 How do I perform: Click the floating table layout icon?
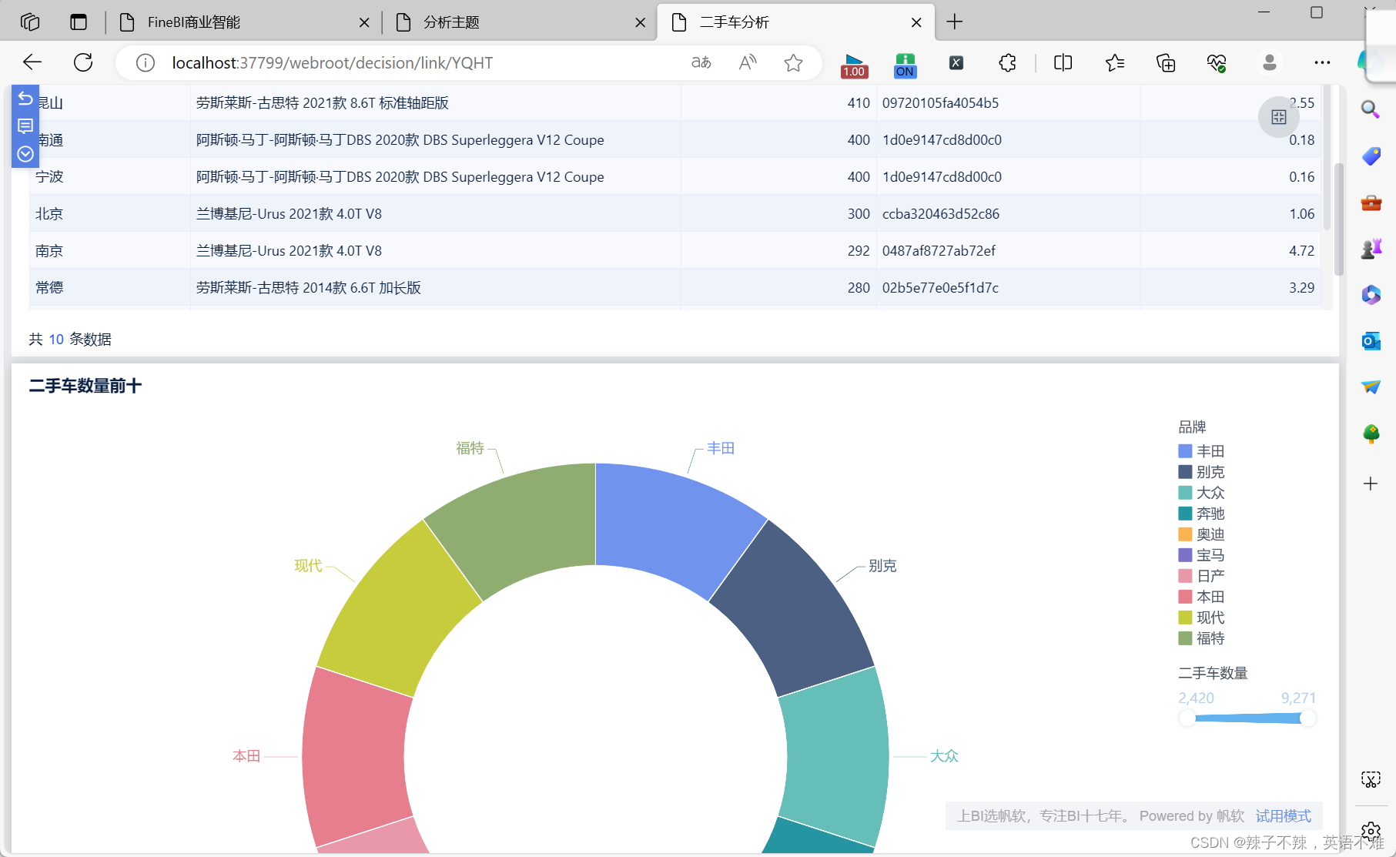click(1279, 117)
